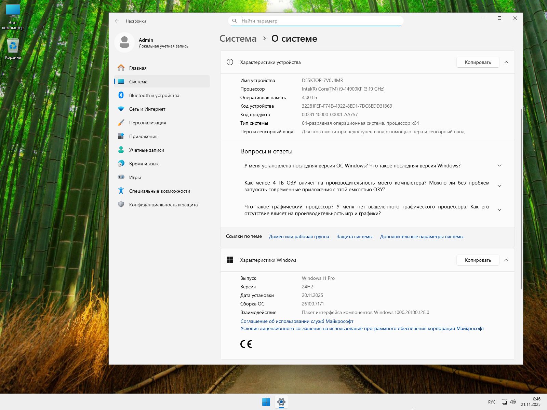
Task: Select Главная in the sidebar
Action: tap(138, 68)
